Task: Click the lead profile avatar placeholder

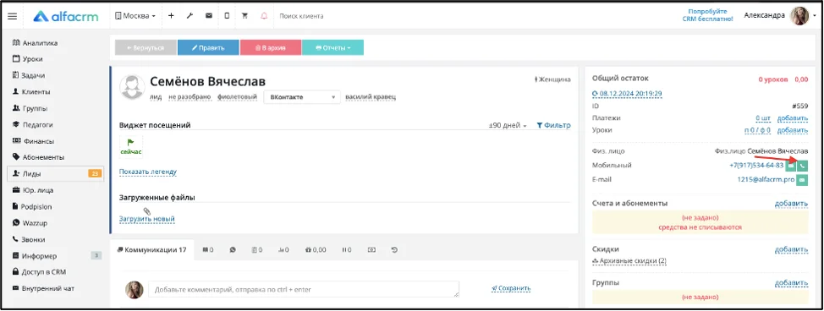Action: (x=132, y=87)
